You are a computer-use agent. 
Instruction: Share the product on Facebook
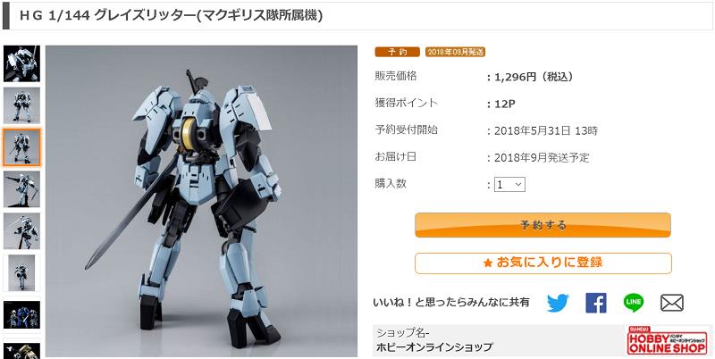tap(596, 303)
